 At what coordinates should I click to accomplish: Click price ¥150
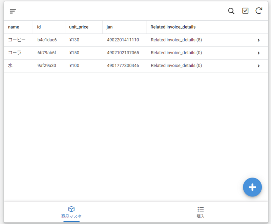coord(74,53)
